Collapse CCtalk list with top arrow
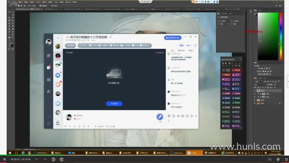Image resolution: width=289 pixels, height=163 pixels. coord(58,38)
